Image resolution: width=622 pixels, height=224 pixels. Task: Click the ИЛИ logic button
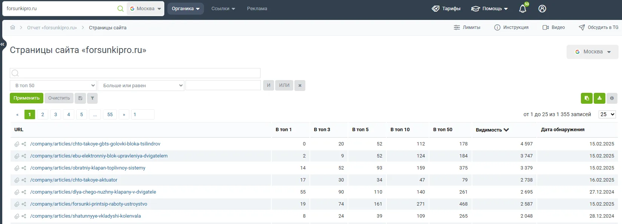coord(284,85)
